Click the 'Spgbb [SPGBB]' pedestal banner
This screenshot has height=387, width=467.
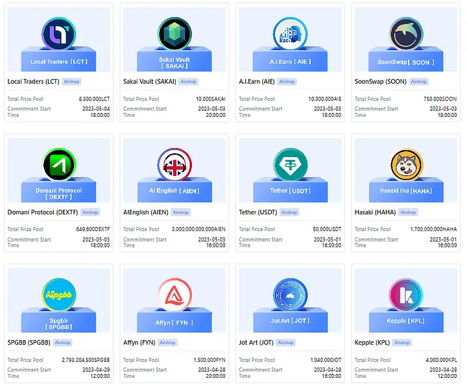coord(58,323)
